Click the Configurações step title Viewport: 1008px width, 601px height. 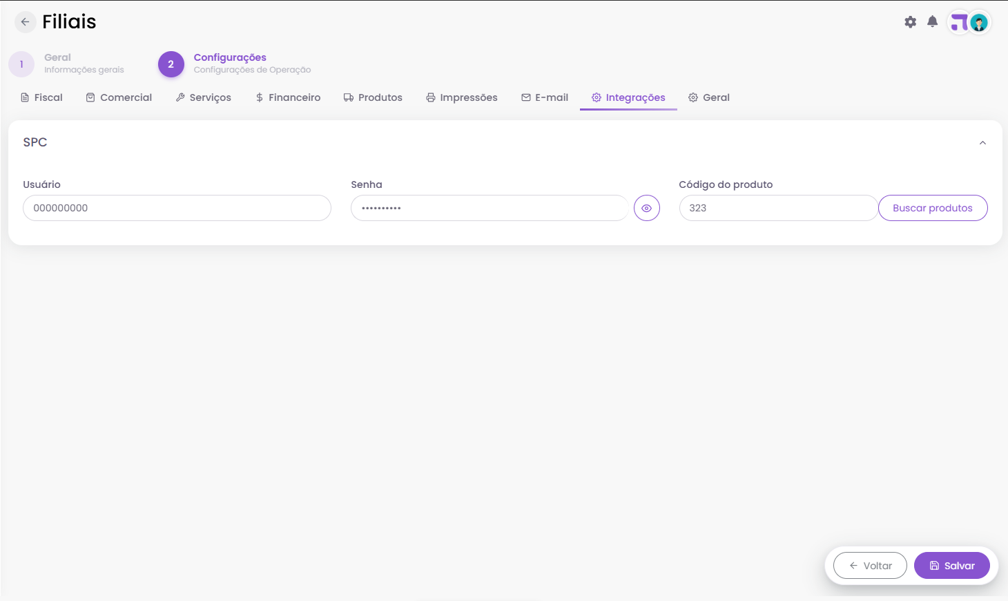230,57
